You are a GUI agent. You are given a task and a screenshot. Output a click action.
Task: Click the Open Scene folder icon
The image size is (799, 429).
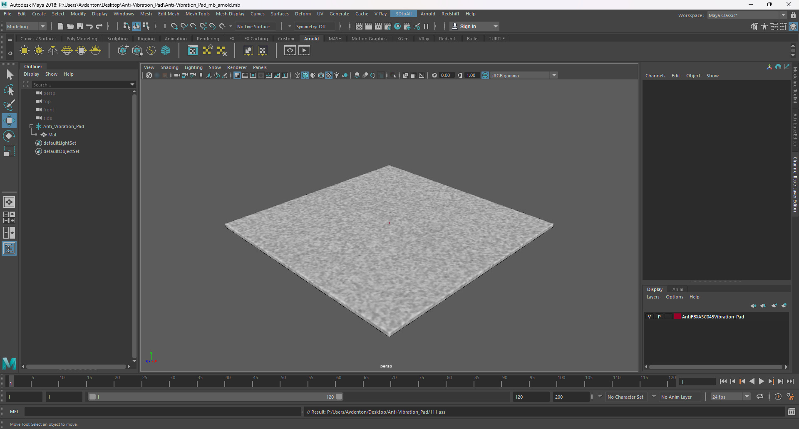tap(70, 26)
